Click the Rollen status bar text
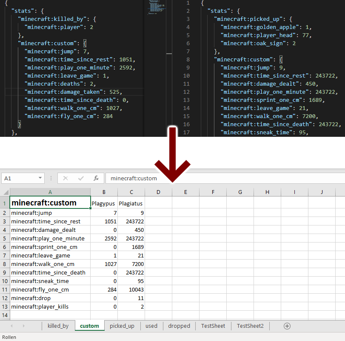 pos(9,337)
